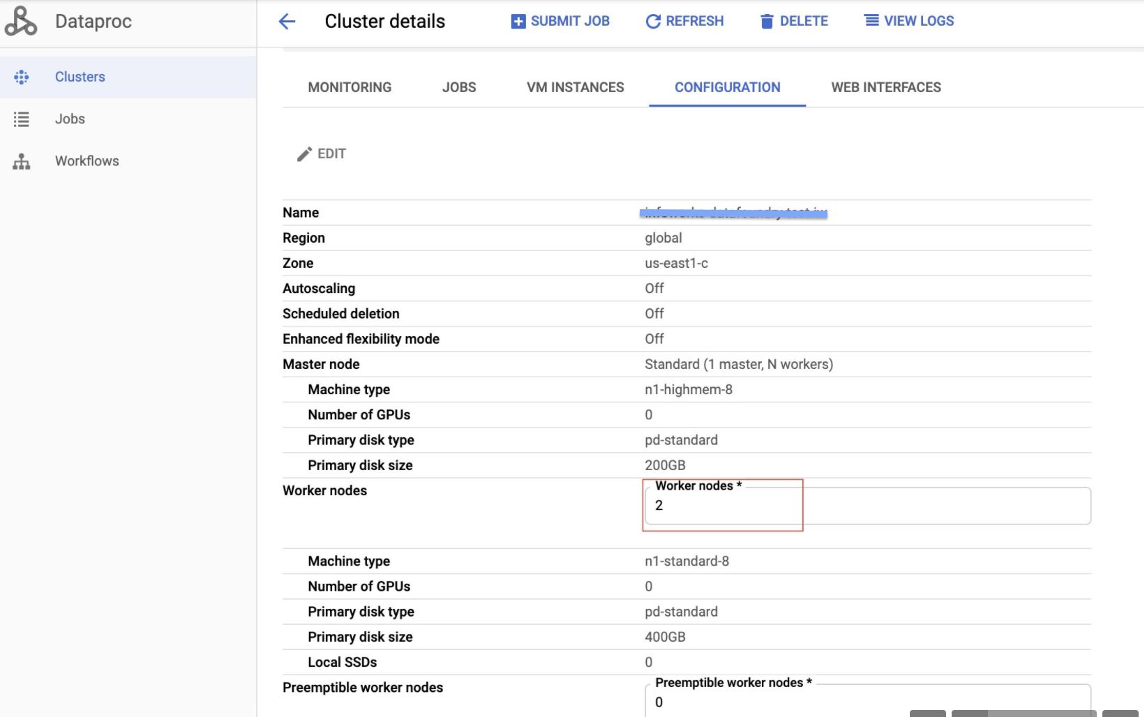Click the plus icon beside Submit Job
The width and height of the screenshot is (1147, 717).
(518, 22)
